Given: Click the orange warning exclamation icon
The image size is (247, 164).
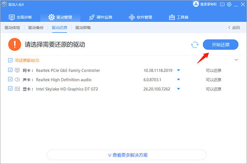Looking at the screenshot, I should coord(15,44).
